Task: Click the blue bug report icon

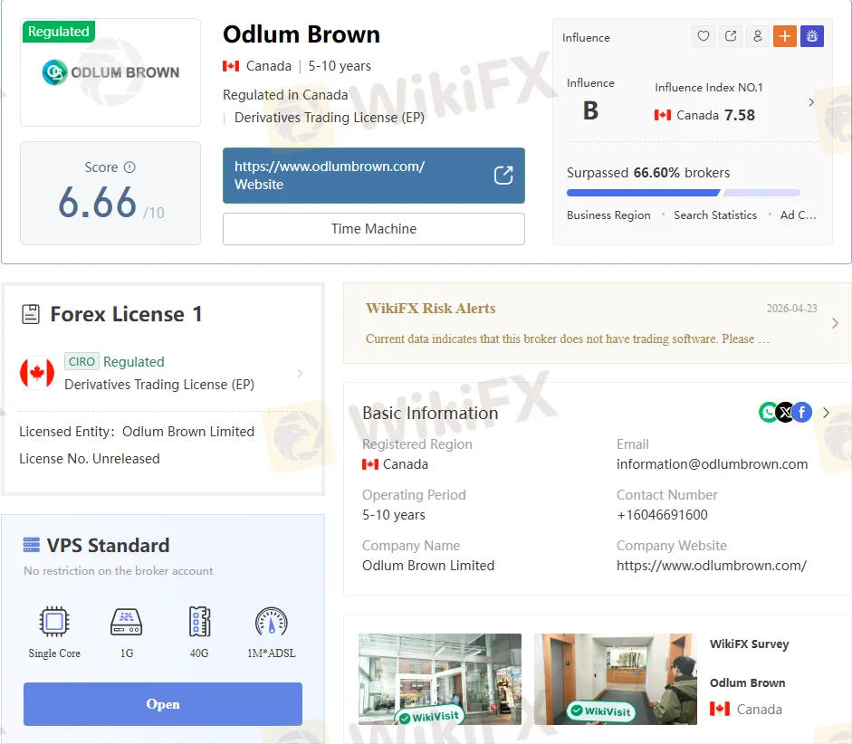Action: tap(812, 36)
